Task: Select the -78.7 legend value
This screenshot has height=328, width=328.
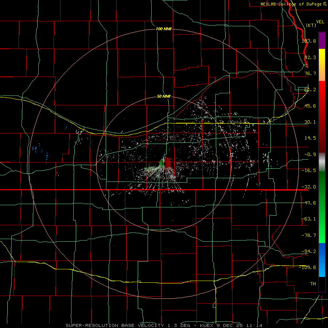Action: click(x=309, y=235)
